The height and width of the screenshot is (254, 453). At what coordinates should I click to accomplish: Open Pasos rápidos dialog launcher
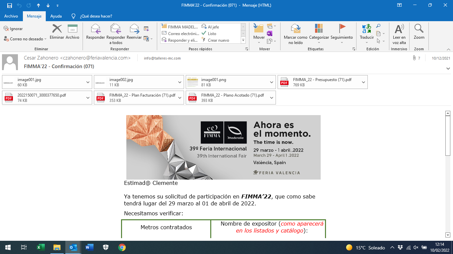point(246,49)
